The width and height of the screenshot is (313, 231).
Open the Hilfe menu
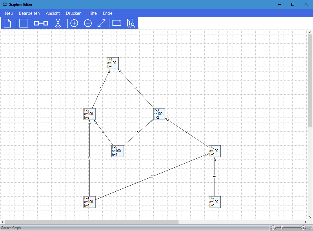click(92, 13)
